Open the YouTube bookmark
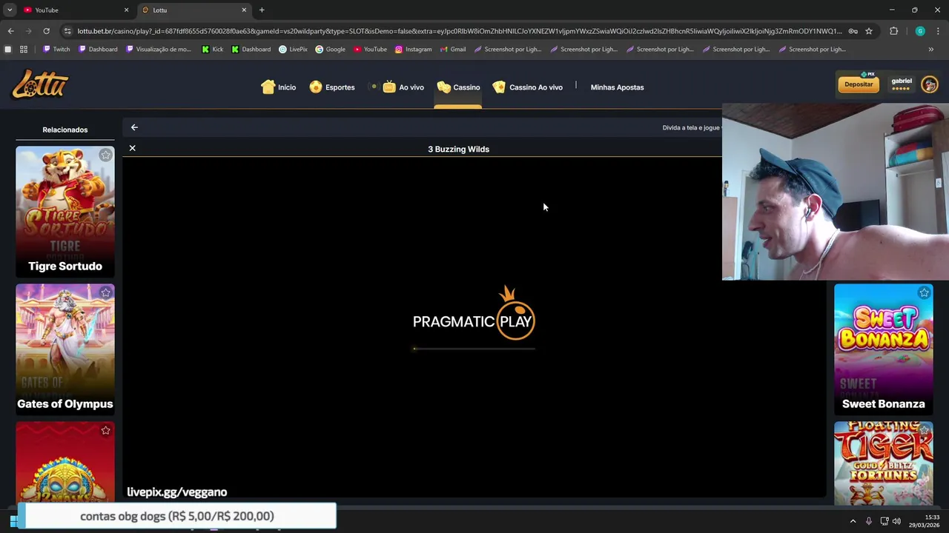Image resolution: width=949 pixels, height=533 pixels. point(370,50)
